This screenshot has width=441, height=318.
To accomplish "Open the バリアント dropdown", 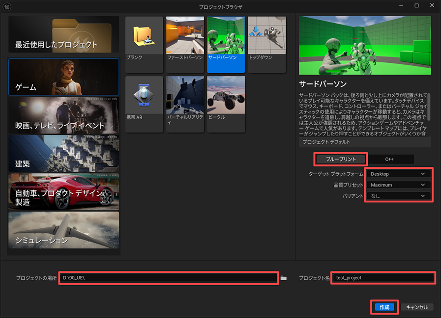I will click(398, 196).
